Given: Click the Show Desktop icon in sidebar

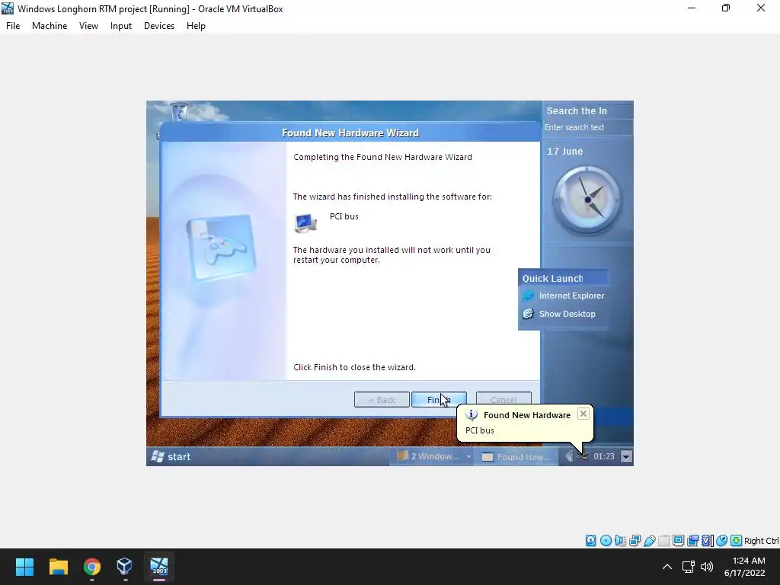Looking at the screenshot, I should (x=528, y=314).
